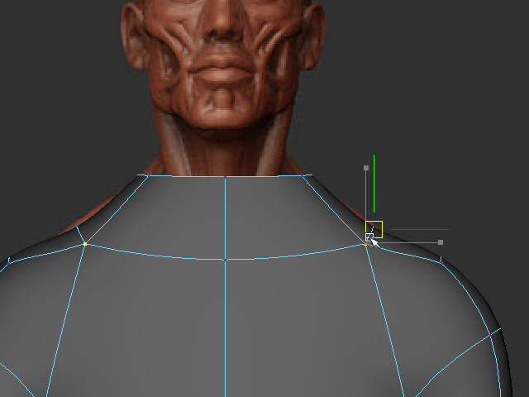Grab the red X-axis line of the gizmo

click(420, 230)
